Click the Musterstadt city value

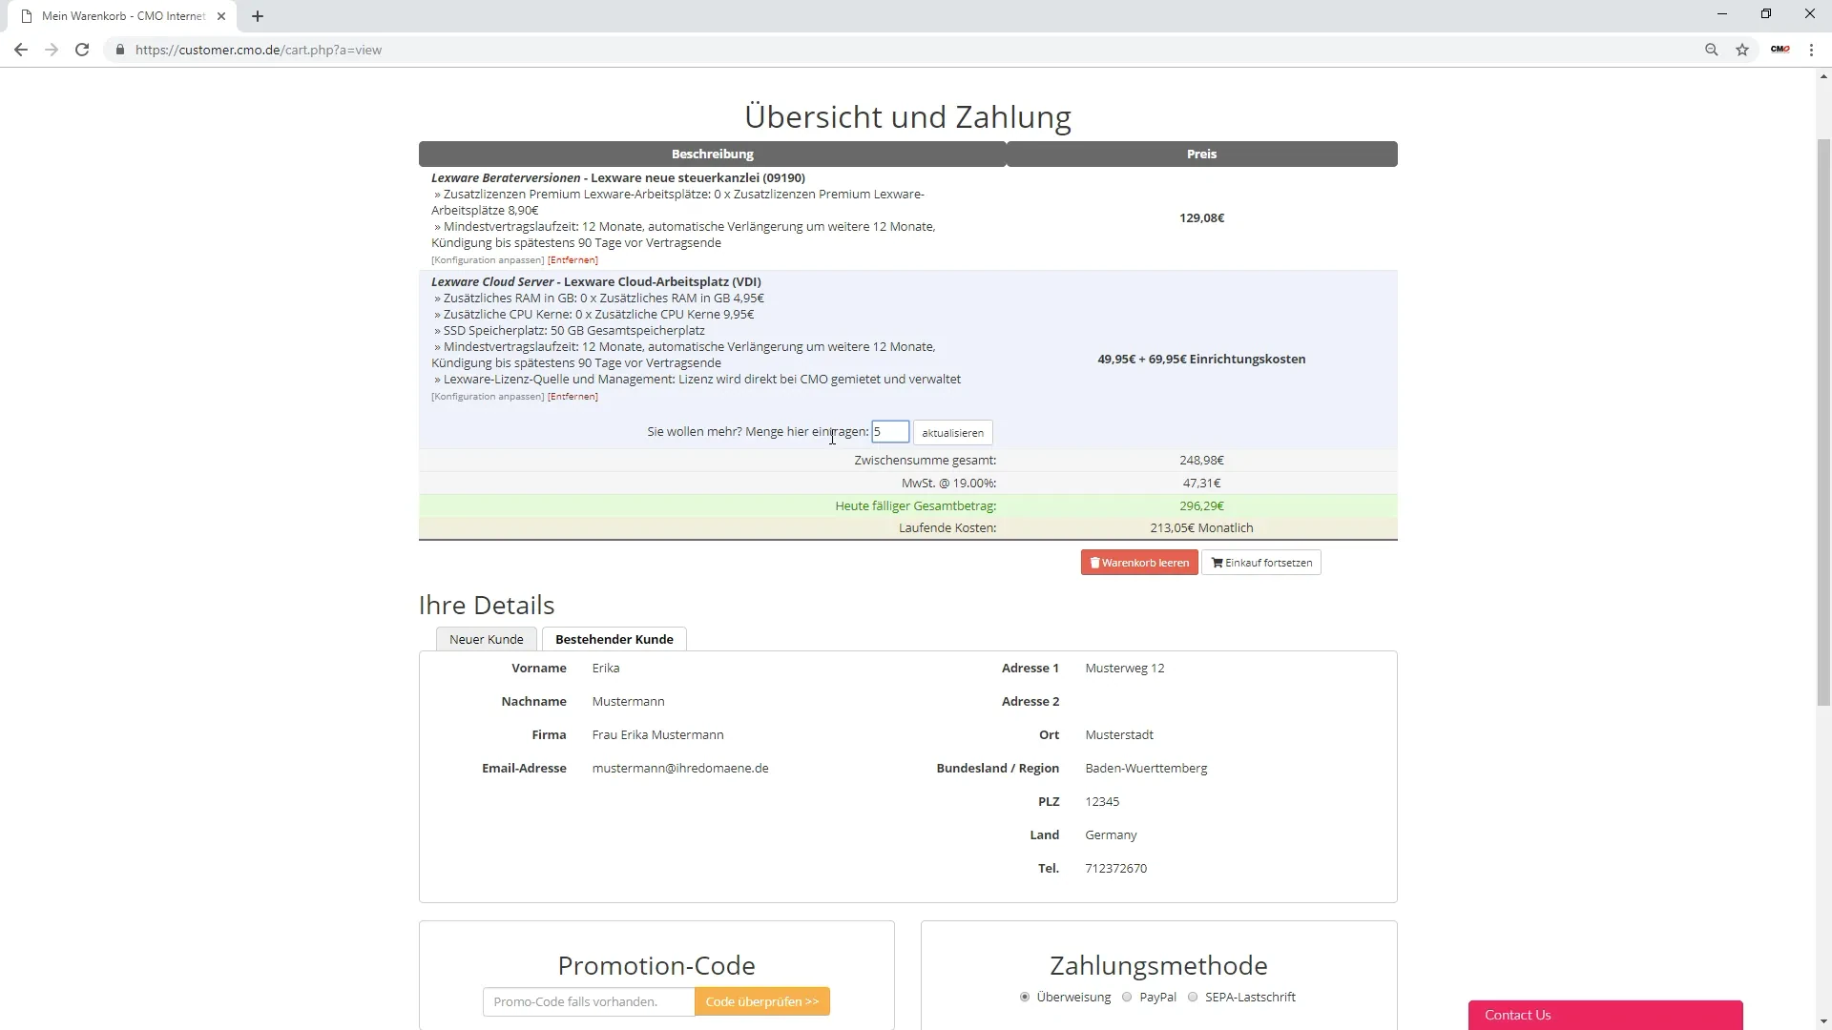coord(1119,735)
